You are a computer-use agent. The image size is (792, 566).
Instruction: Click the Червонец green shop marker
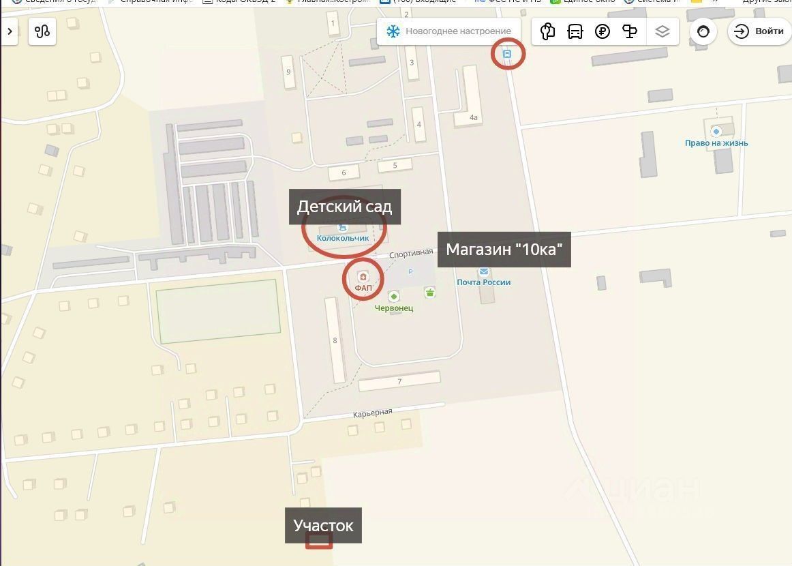[393, 297]
